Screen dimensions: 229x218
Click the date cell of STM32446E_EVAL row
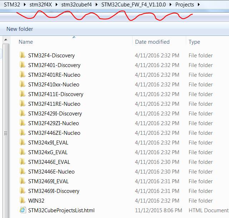157,162
